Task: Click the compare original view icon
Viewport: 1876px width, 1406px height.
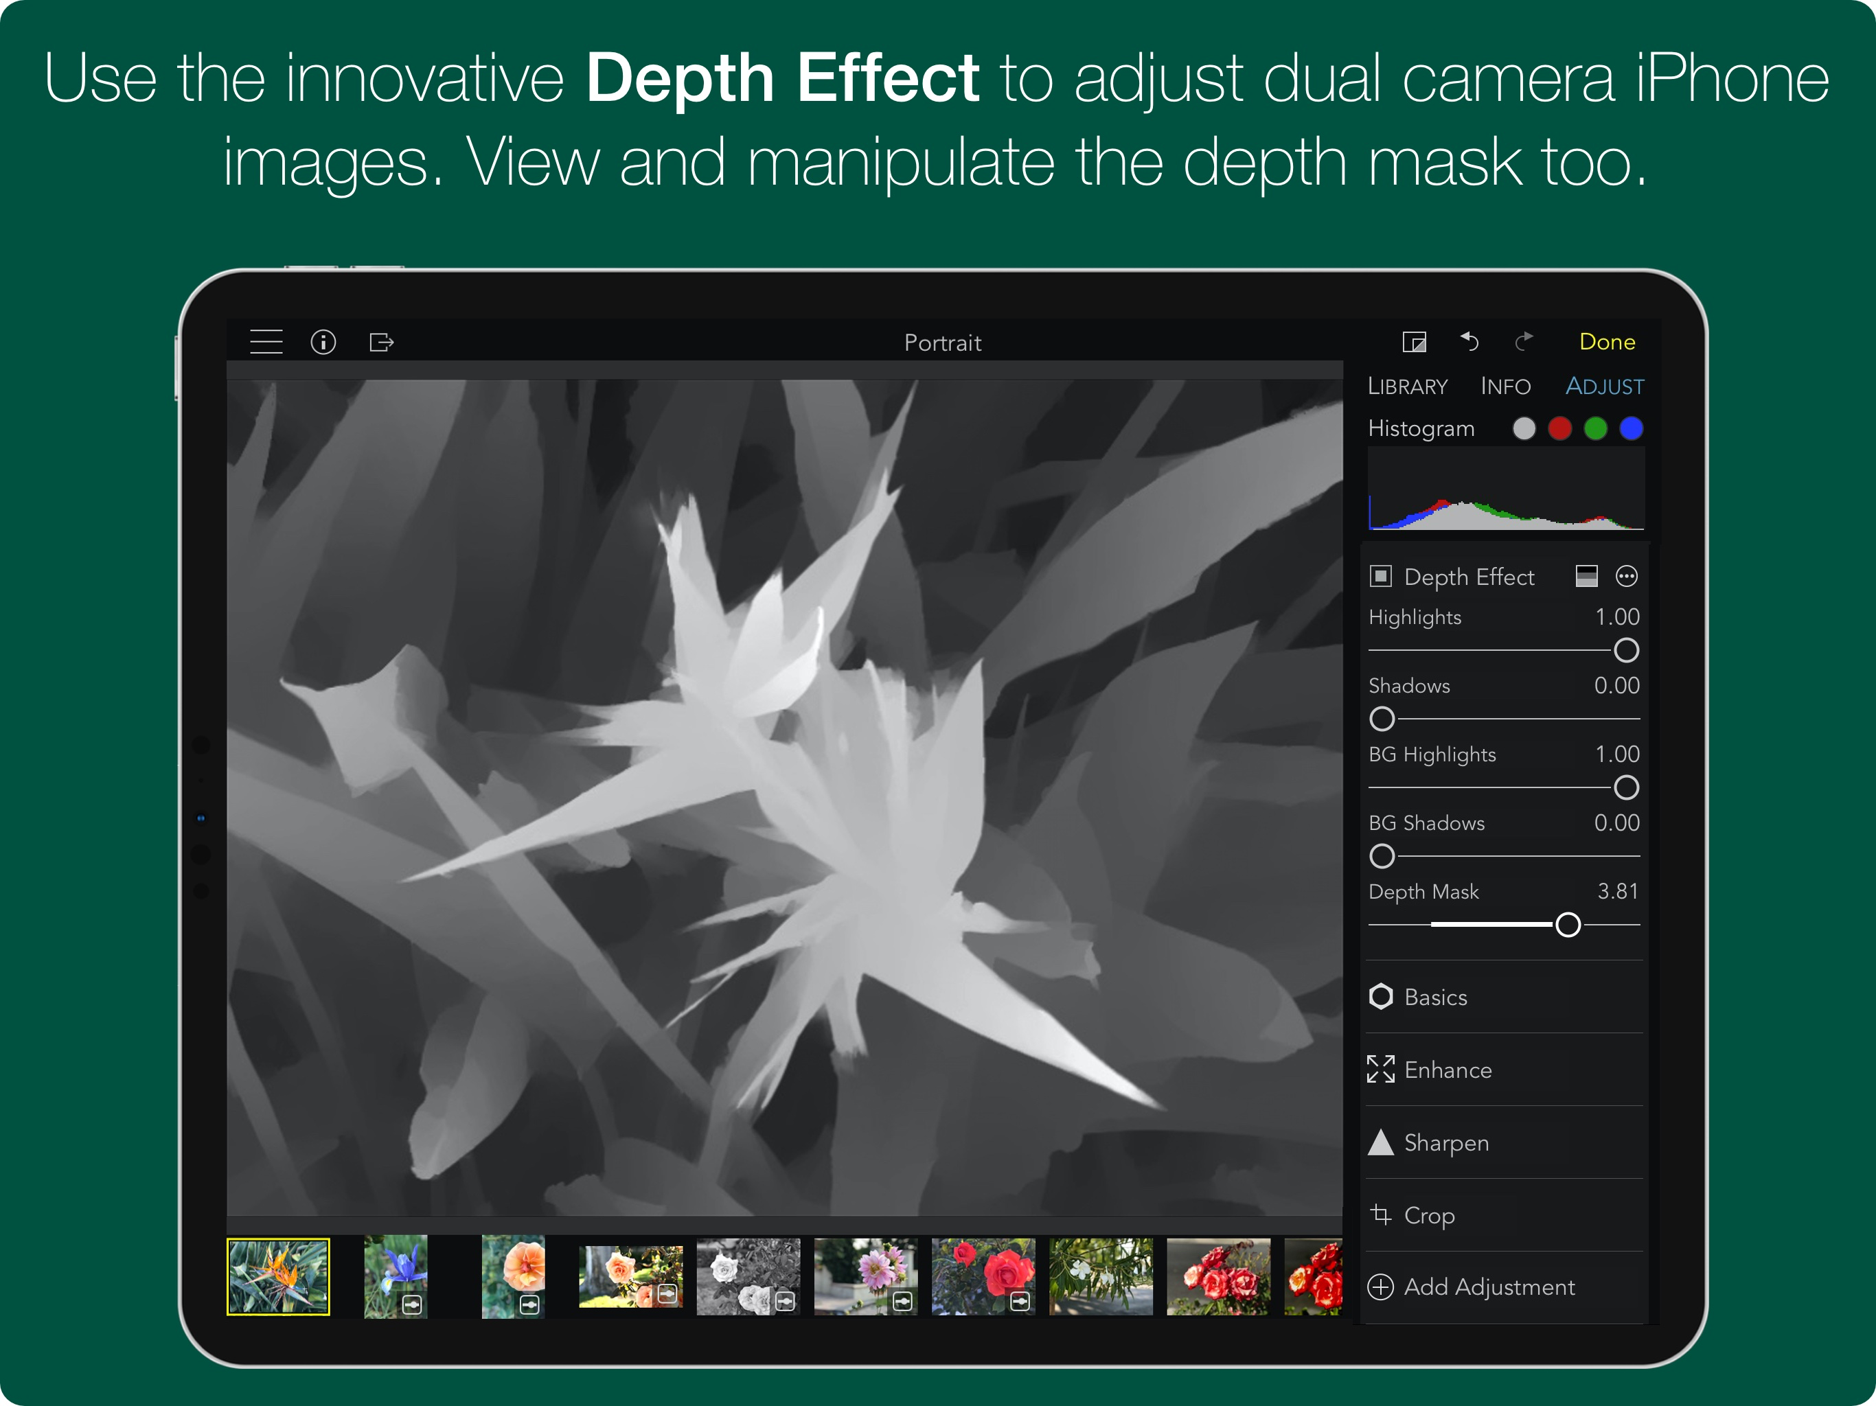Action: pyautogui.click(x=1414, y=342)
